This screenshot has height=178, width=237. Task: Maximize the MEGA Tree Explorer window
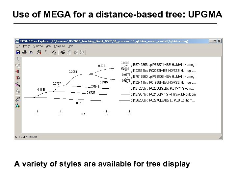click(215, 41)
